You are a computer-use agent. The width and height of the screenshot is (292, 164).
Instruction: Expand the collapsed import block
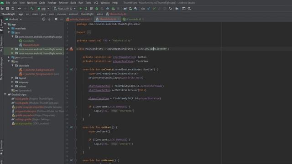coord(89,32)
